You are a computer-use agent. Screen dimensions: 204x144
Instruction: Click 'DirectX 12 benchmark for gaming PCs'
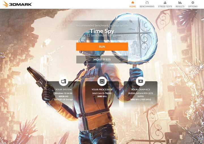tap(102, 35)
